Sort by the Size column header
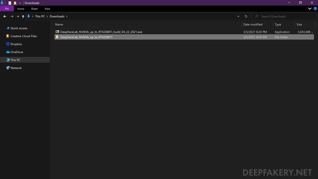Viewport: 318px width, 179px height. 299,24
